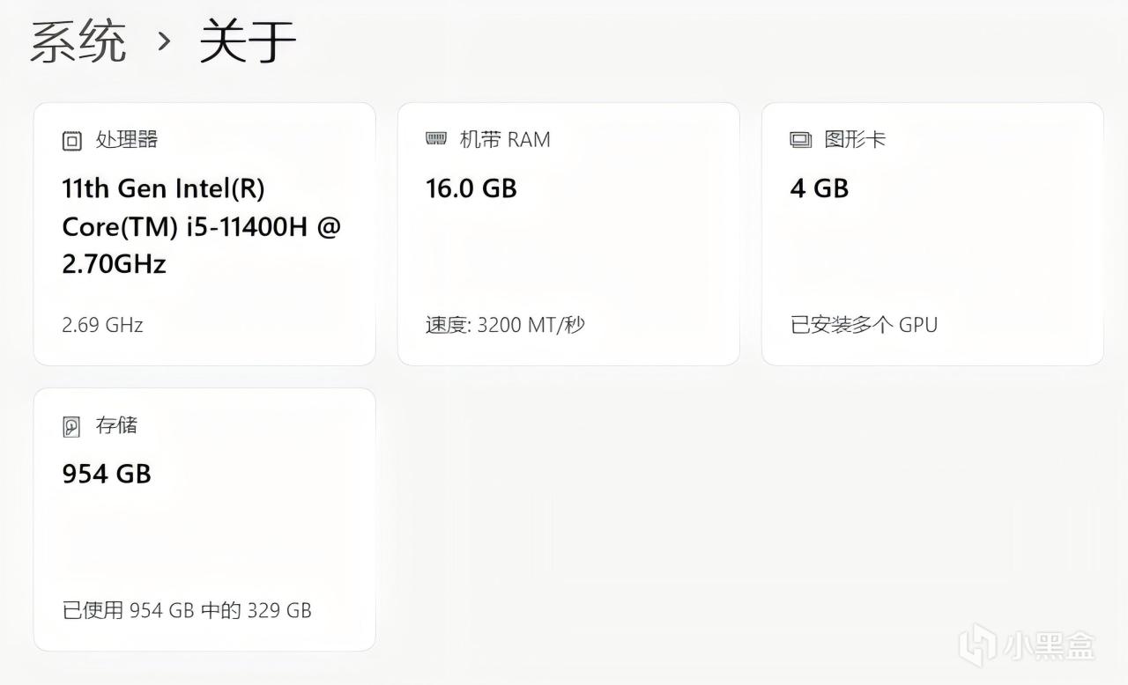
Task: Click 已安装多个 GPU text
Action: [864, 325]
